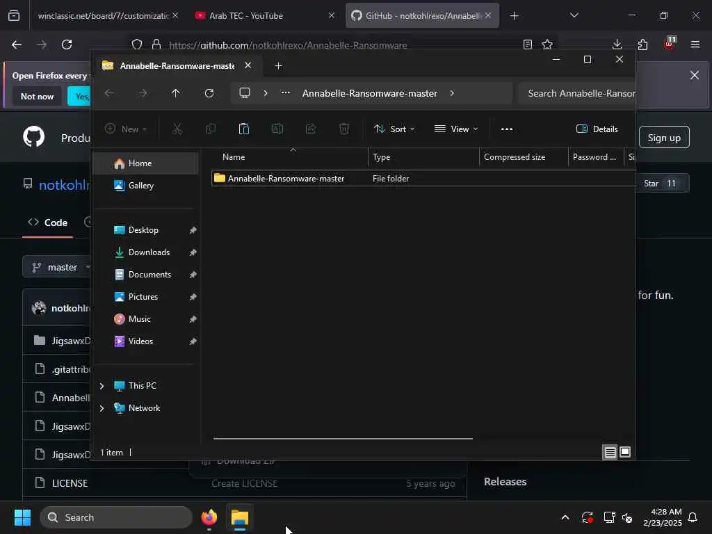This screenshot has height=534, width=712.
Task: Click the Explorer horizontal scrollbar
Action: (x=343, y=439)
